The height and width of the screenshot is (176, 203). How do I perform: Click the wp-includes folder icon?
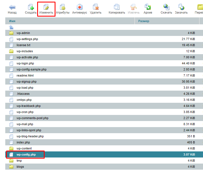coord(11,51)
